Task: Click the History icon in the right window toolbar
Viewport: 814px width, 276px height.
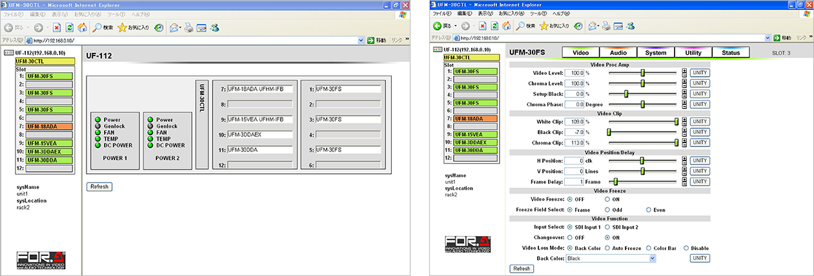Action: click(578, 26)
